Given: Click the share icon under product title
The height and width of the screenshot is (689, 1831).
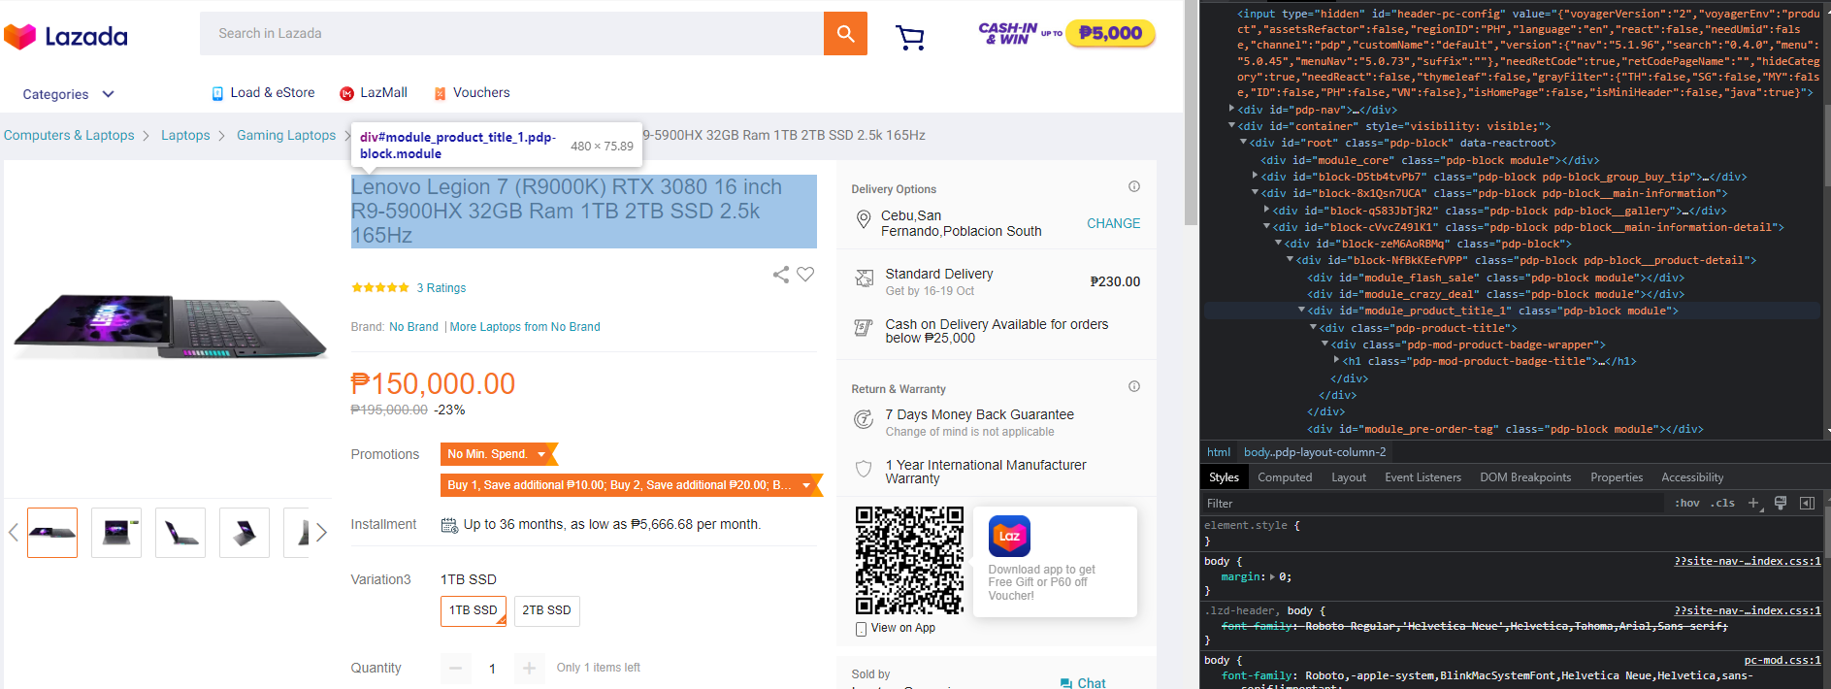Looking at the screenshot, I should [781, 275].
